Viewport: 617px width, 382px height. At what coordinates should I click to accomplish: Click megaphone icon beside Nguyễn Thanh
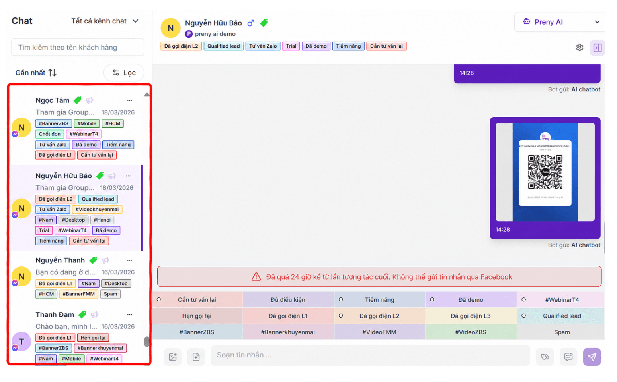pos(105,260)
